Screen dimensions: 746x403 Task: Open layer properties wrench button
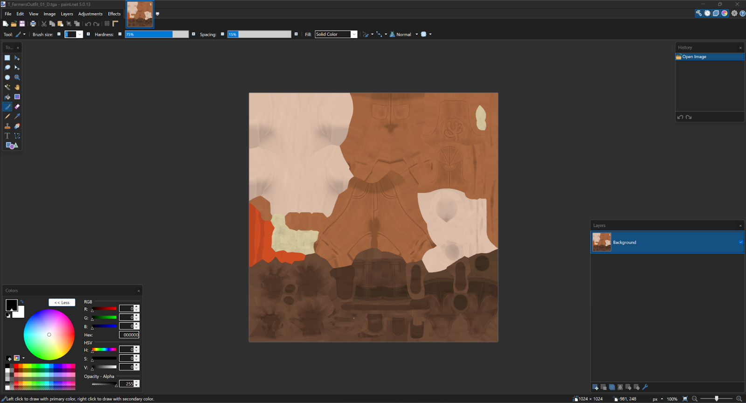pos(645,387)
